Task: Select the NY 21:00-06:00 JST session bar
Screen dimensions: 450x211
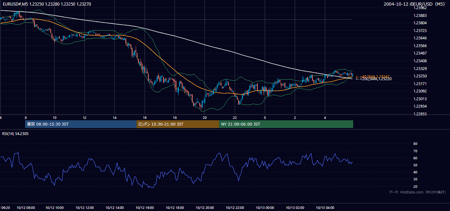Action: [286, 124]
